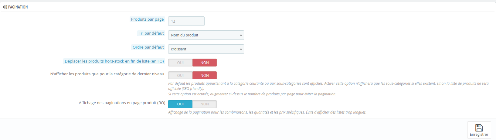Viewport: 496px width, 140px height.
Task: Click the 'Ordre par défaut' label
Action: pos(148,47)
